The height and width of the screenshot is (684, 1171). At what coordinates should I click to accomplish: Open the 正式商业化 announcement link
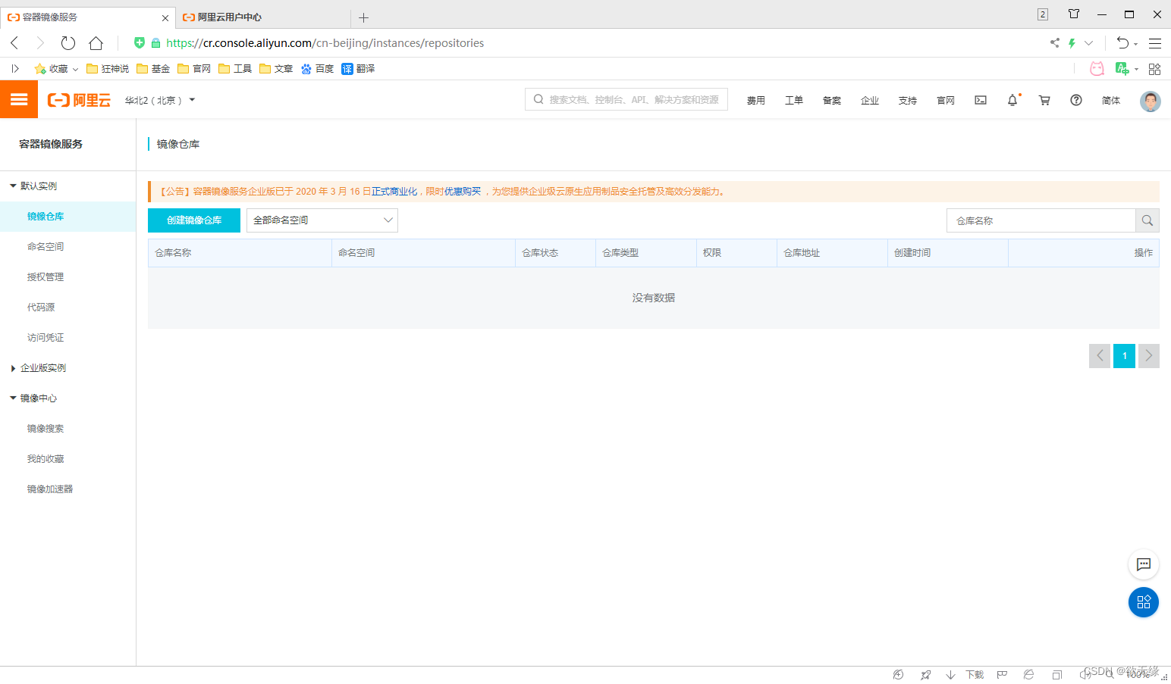coord(394,192)
